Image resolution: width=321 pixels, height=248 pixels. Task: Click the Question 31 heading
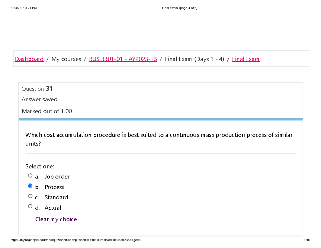(x=37, y=89)
